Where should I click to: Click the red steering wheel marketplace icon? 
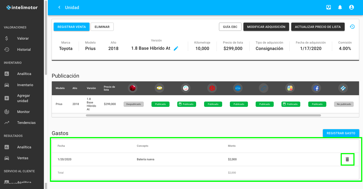(x=212, y=88)
